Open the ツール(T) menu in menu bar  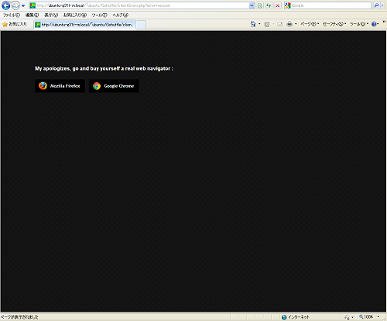click(x=100, y=15)
